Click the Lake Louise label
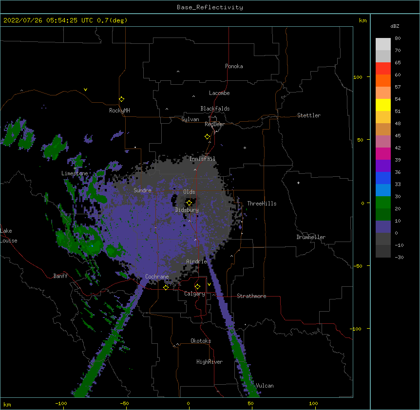This screenshot has width=420, height=410. click(x=9, y=236)
